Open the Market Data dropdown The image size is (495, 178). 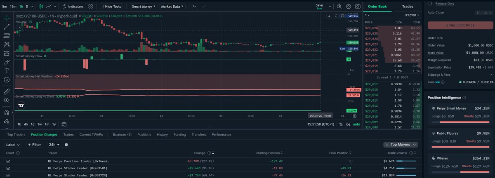click(172, 7)
